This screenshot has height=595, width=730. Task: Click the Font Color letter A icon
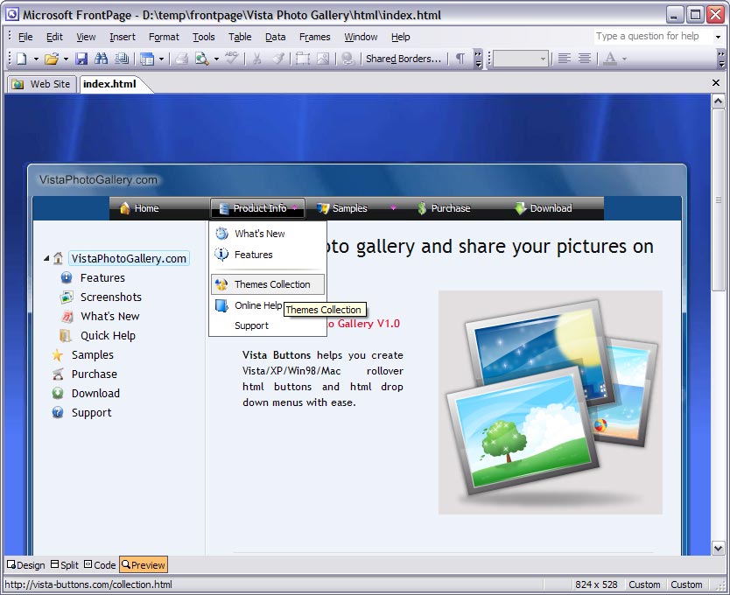tap(610, 59)
